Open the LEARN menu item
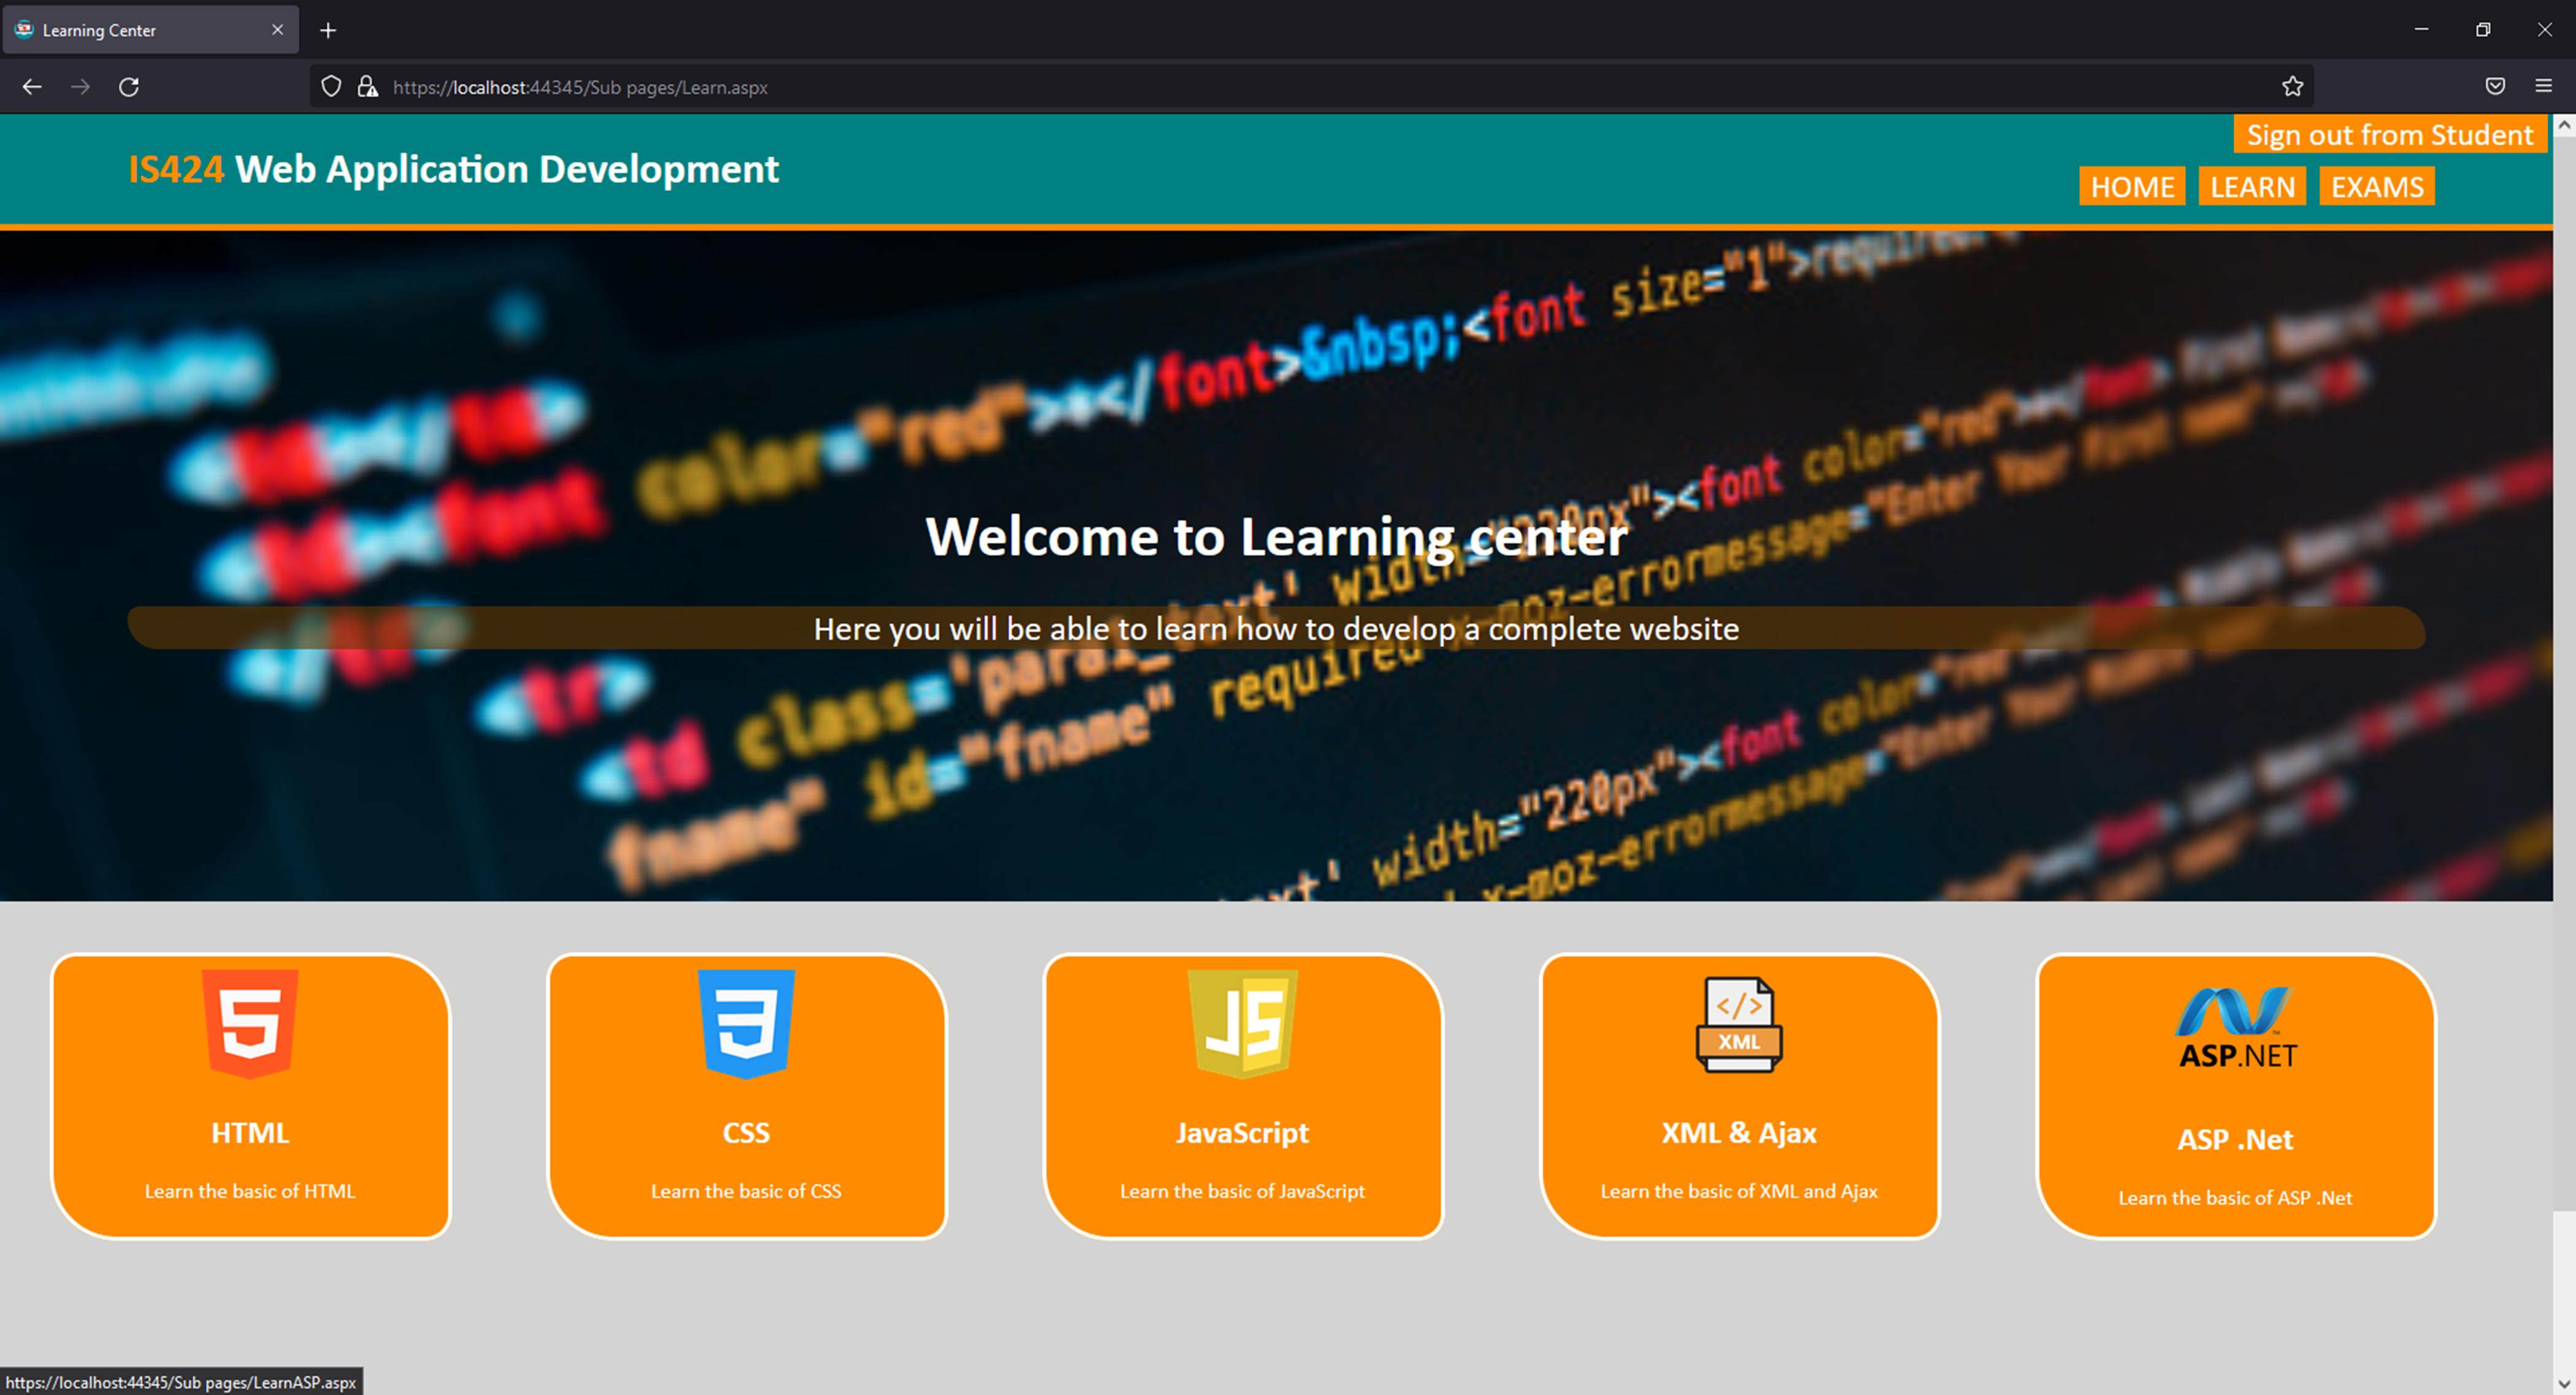This screenshot has height=1395, width=2576. 2252,187
